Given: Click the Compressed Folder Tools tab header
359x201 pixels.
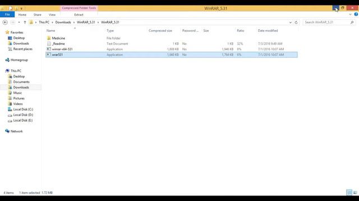Looking at the screenshot, I should (79, 8).
